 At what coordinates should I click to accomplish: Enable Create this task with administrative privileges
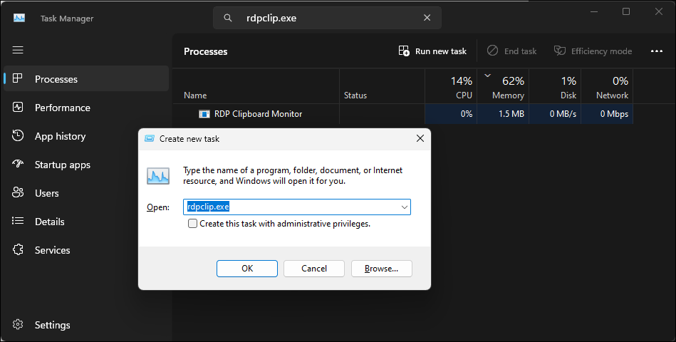point(193,224)
